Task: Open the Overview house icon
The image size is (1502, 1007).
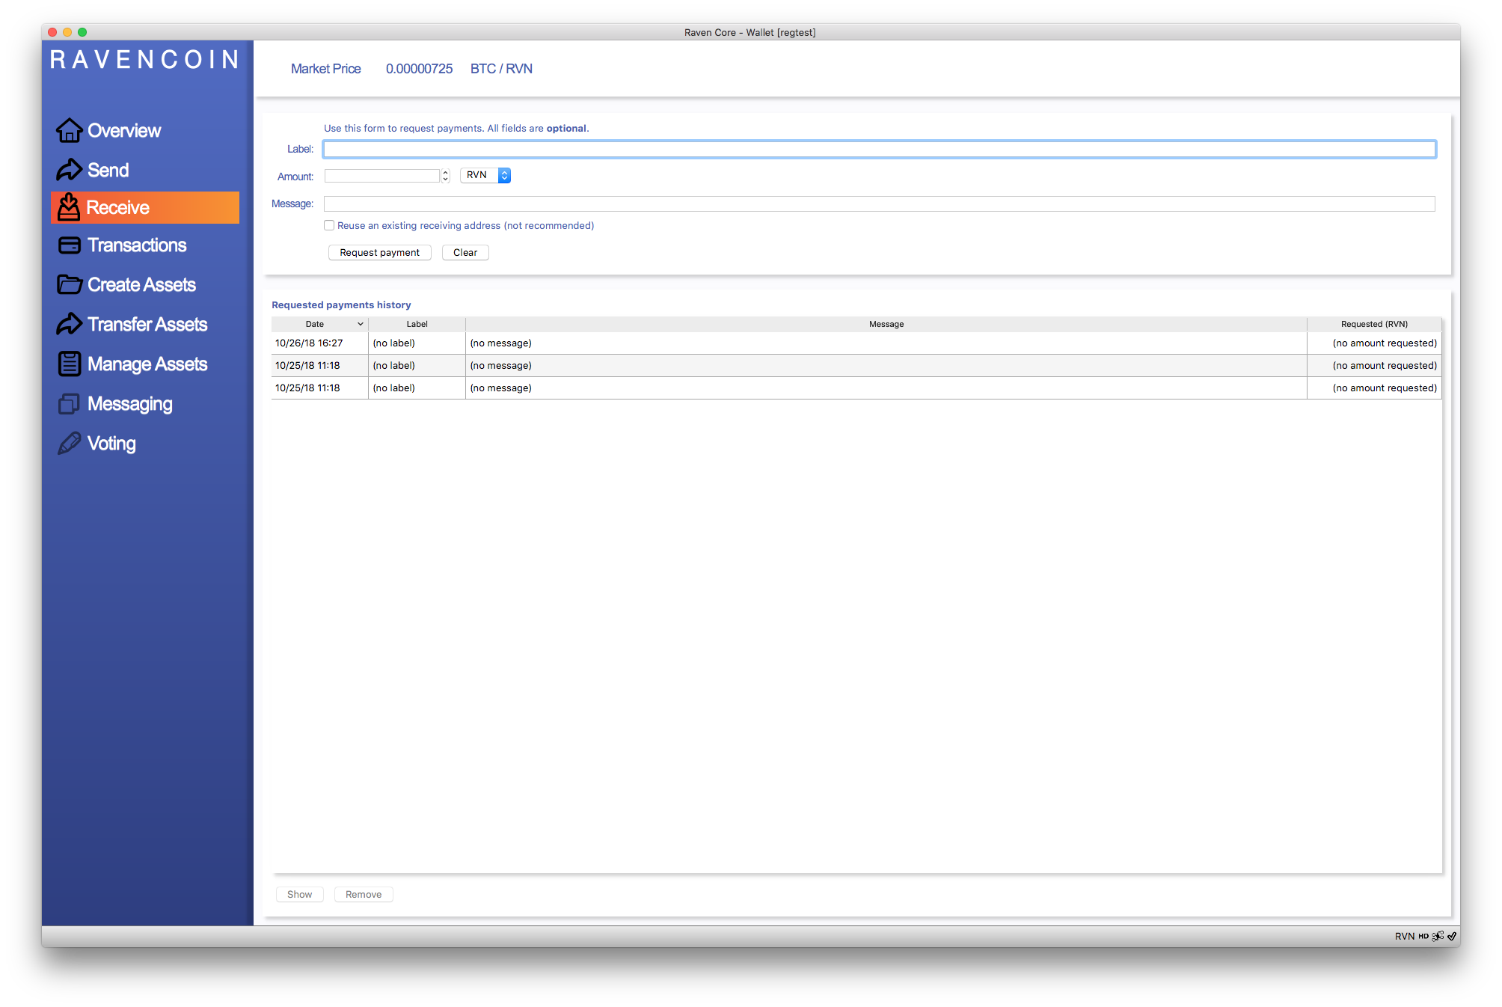Action: [x=69, y=130]
